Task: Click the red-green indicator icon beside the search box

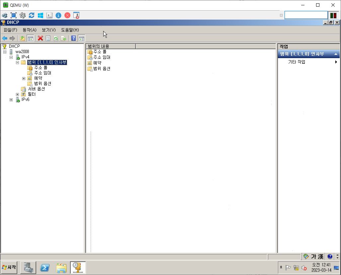Action: tap(333, 16)
